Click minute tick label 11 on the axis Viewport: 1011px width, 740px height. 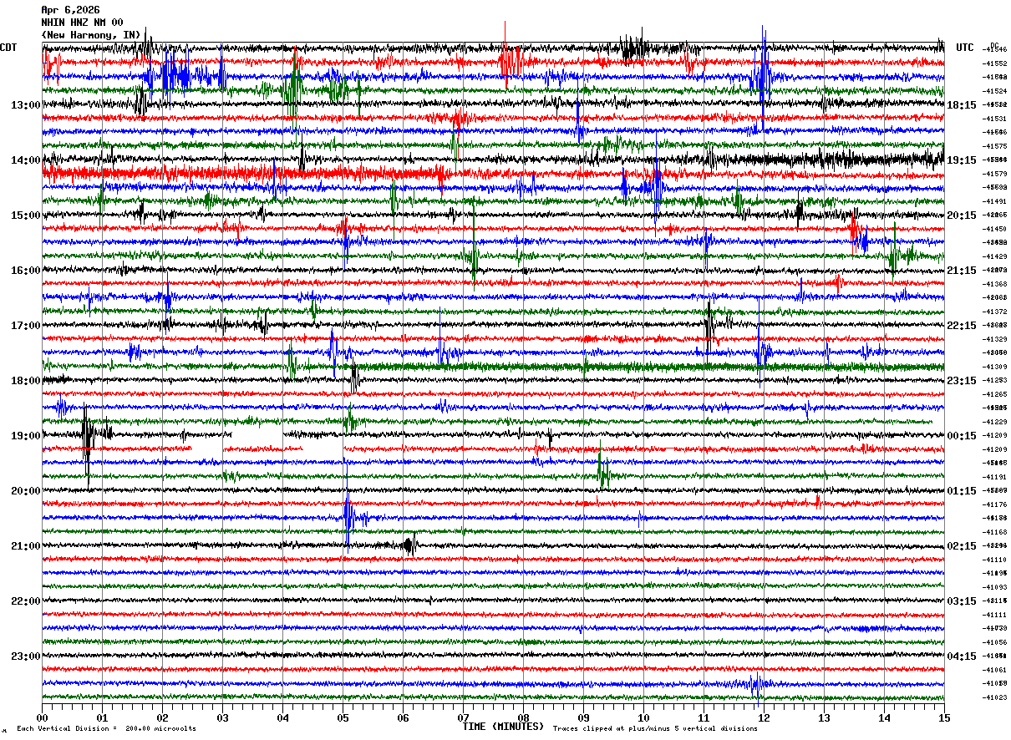coord(704,717)
